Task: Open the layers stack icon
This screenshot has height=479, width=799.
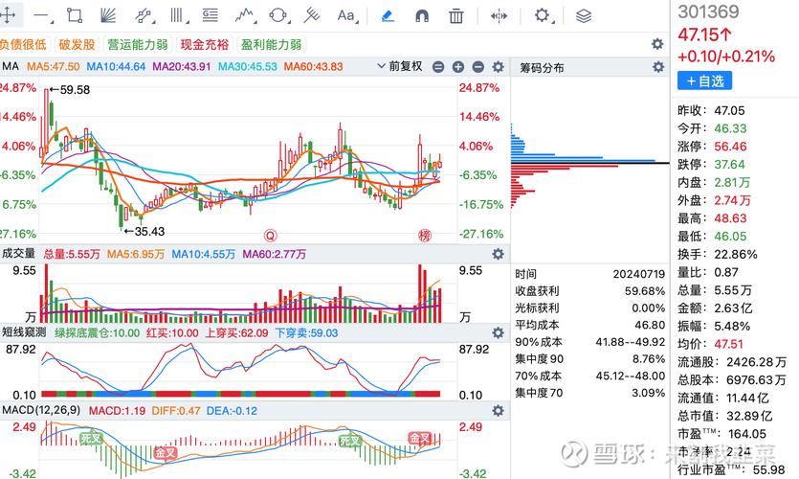Action: [584, 16]
